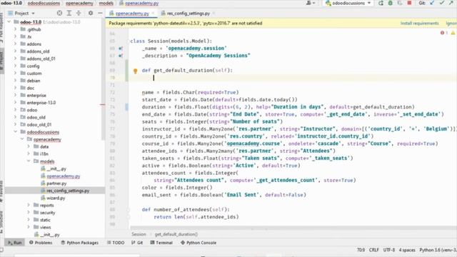Image resolution: width=457 pixels, height=257 pixels.
Task: Select the custom folder in the tree
Action: (34, 73)
